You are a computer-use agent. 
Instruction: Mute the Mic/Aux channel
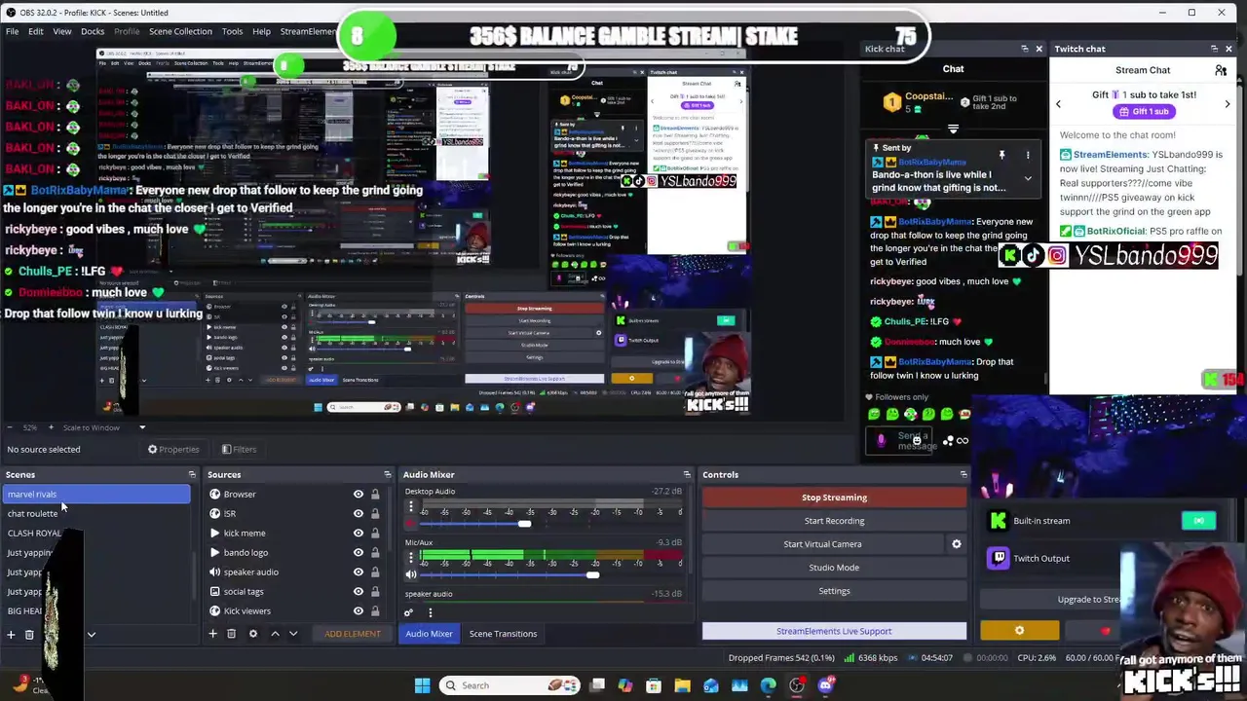coord(410,575)
